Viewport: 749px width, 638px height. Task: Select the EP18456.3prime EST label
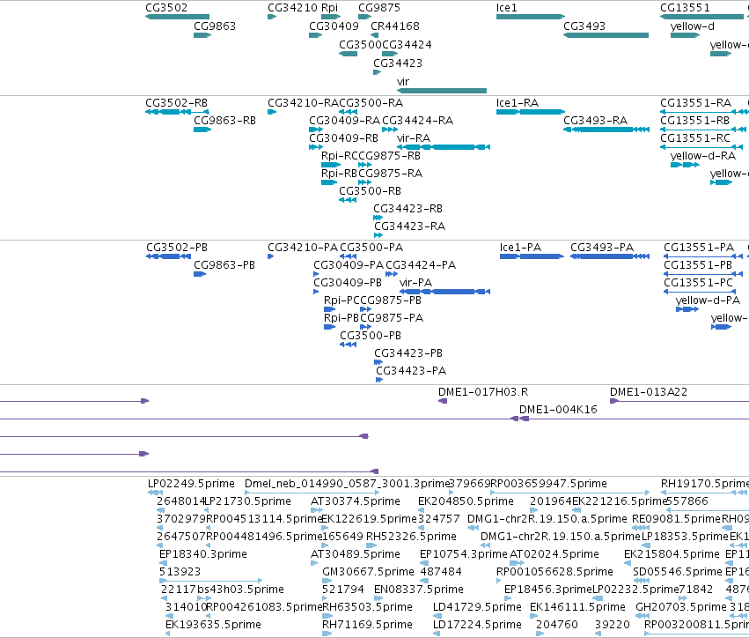click(x=548, y=590)
